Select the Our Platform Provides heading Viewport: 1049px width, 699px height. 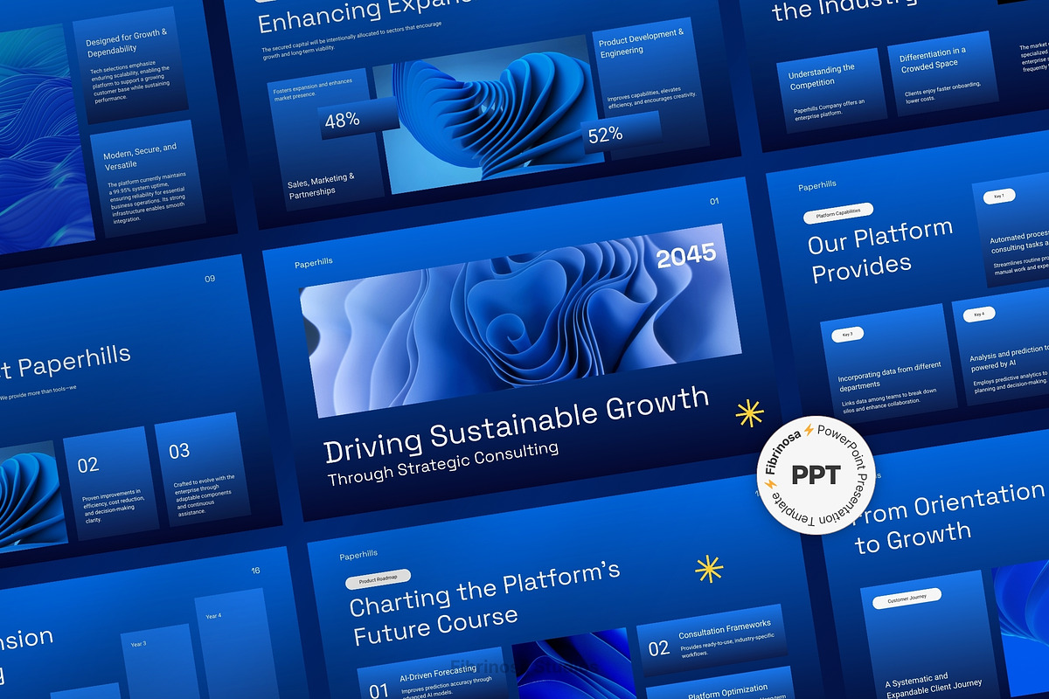click(x=880, y=251)
